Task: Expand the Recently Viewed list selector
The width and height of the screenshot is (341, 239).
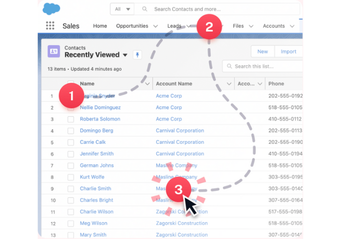Action: pos(125,55)
